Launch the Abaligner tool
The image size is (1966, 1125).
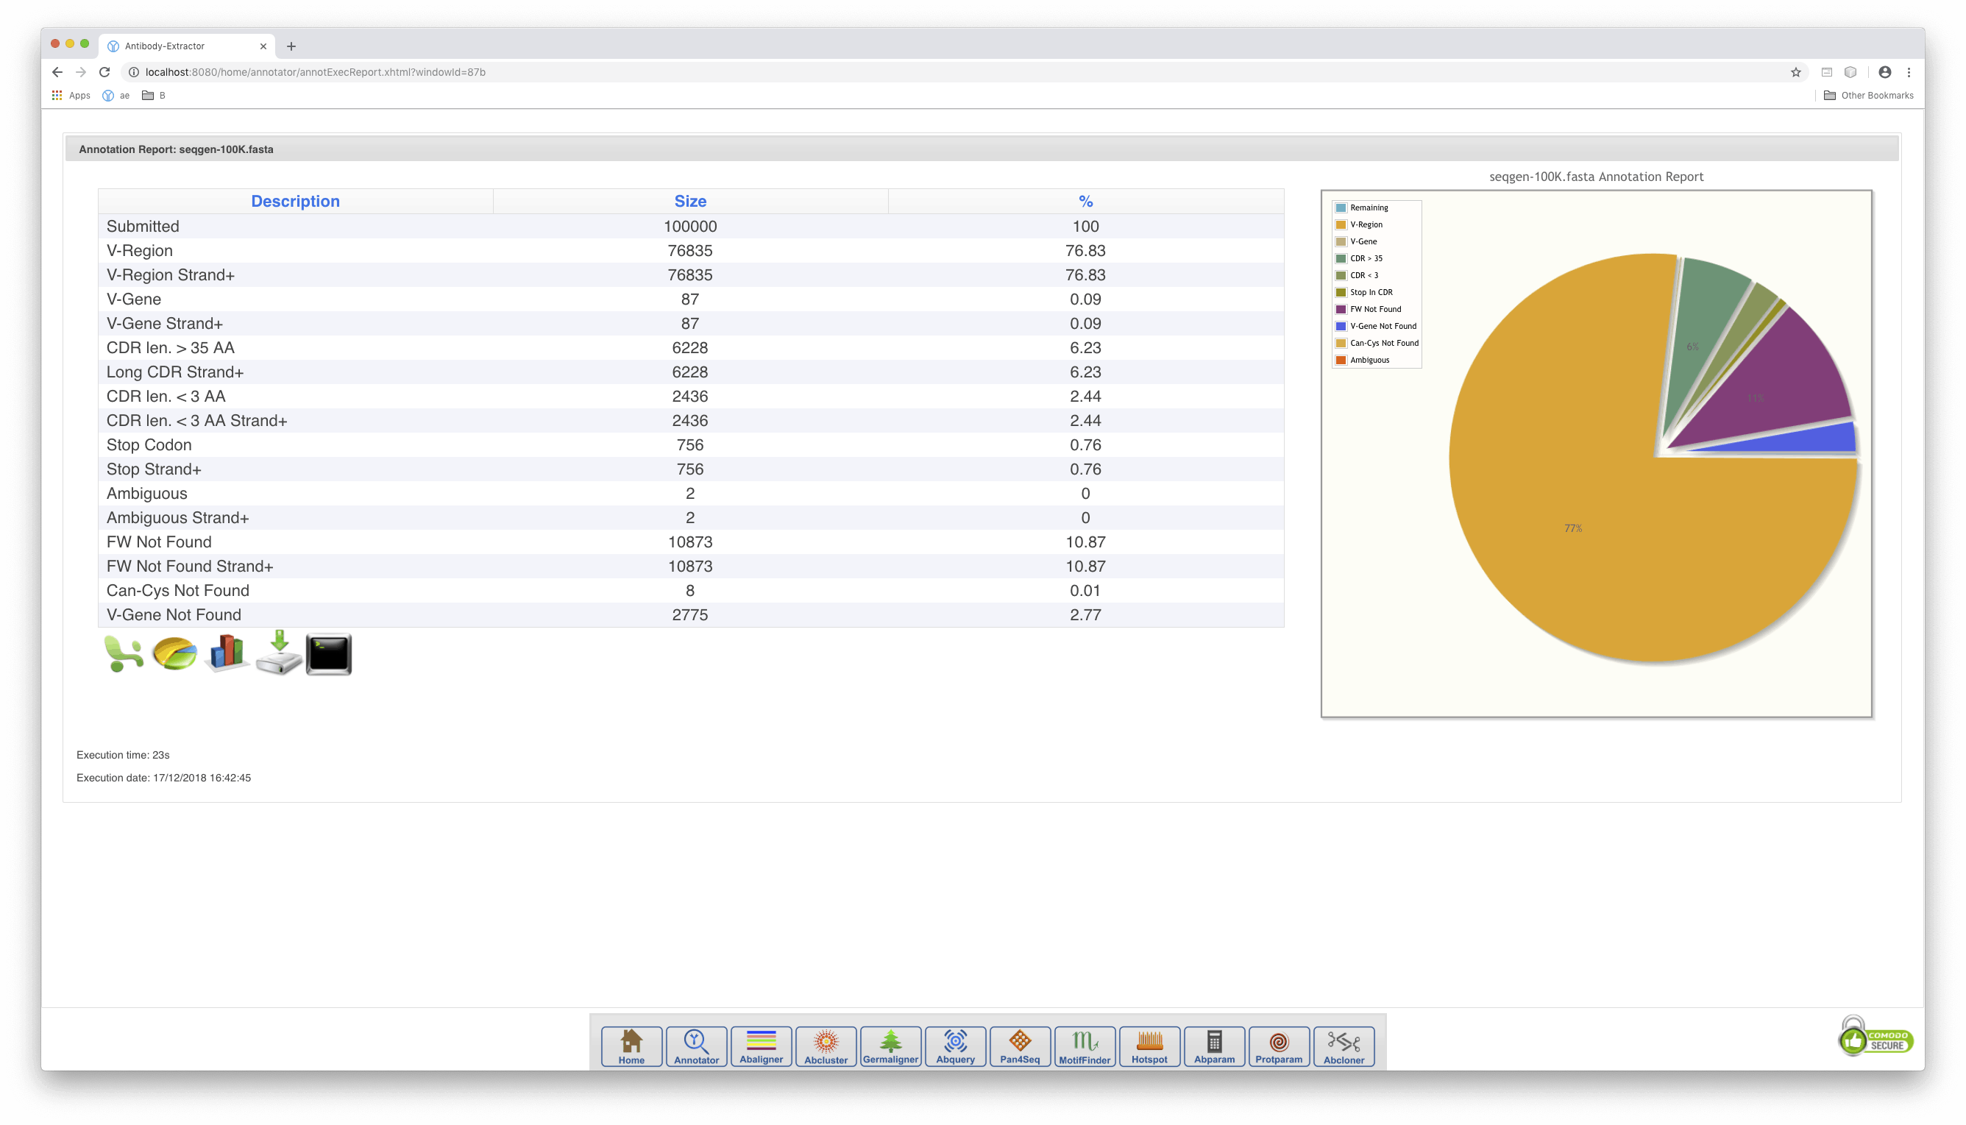(761, 1046)
